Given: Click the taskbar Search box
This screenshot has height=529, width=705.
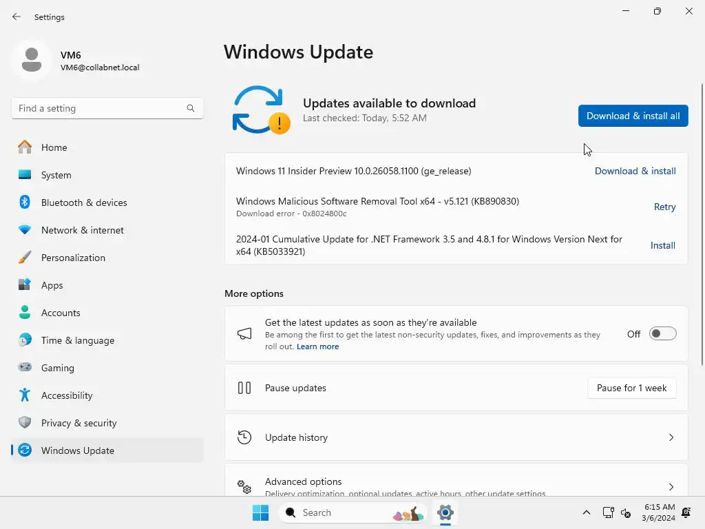Looking at the screenshot, I should point(352,512).
